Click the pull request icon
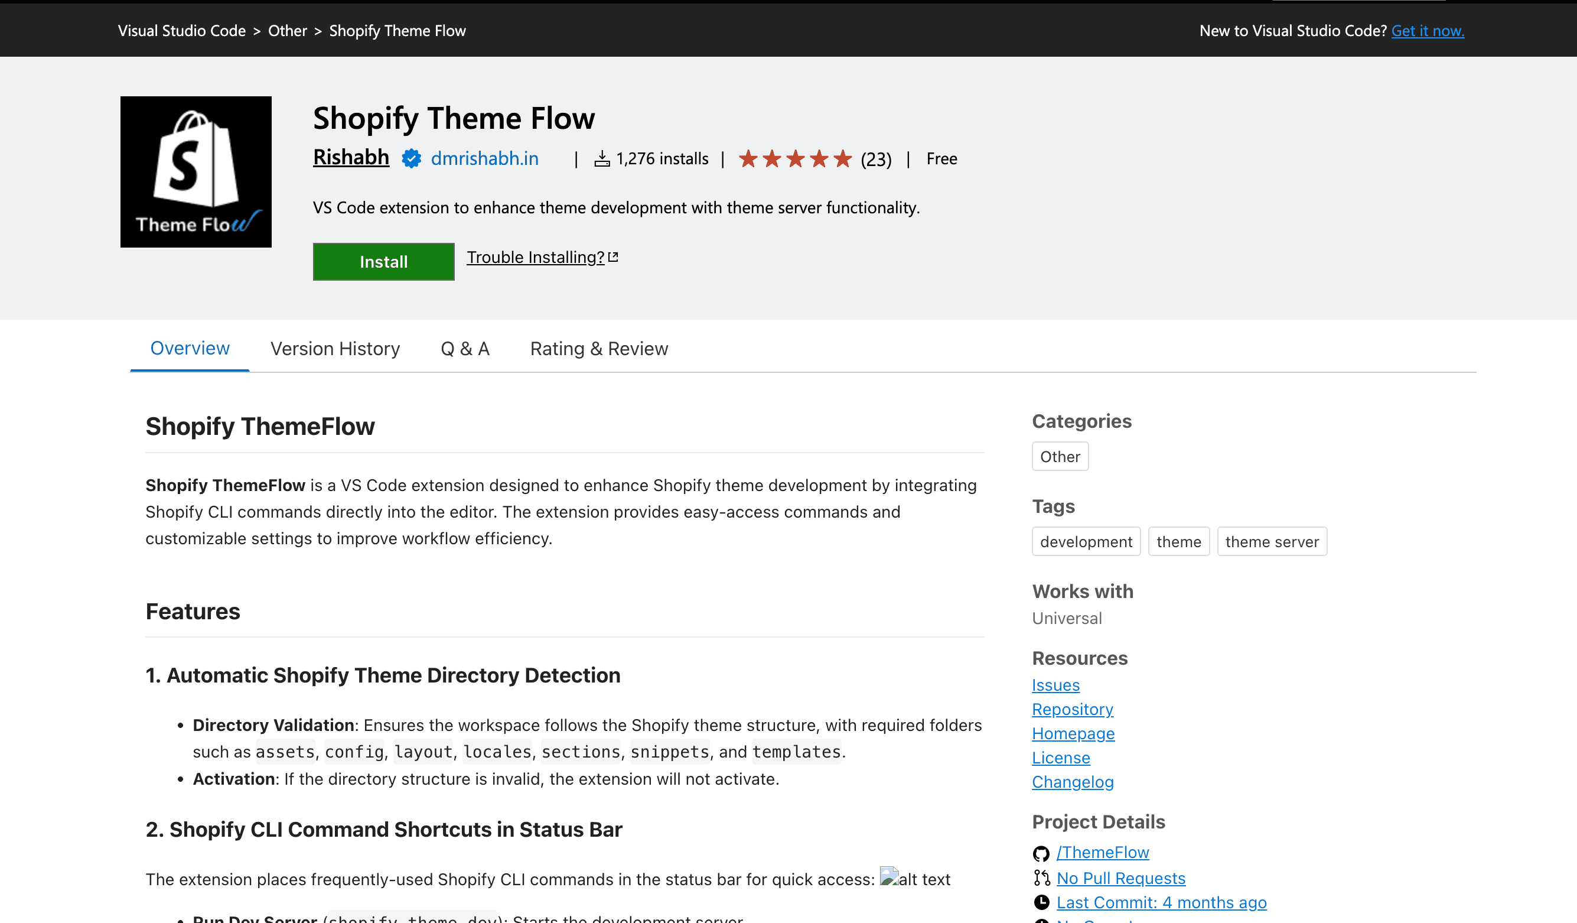The height and width of the screenshot is (923, 1577). pyautogui.click(x=1041, y=878)
